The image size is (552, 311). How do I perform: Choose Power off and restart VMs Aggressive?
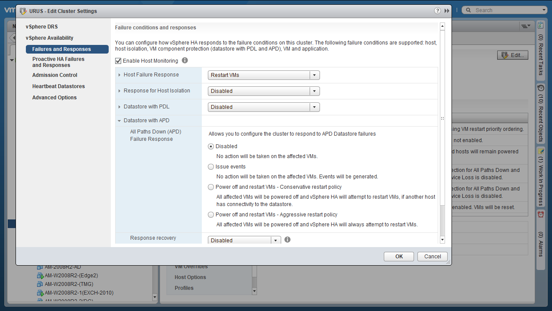pyautogui.click(x=211, y=215)
